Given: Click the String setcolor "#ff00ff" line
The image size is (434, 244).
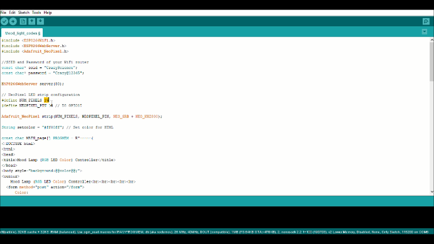Looking at the screenshot, I should [x=58, y=127].
